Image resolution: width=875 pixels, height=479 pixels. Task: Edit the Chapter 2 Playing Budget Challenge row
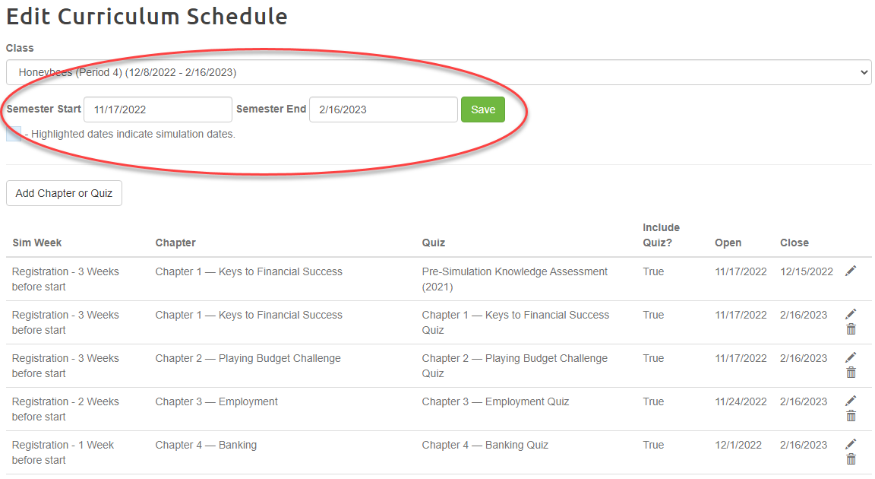(851, 357)
